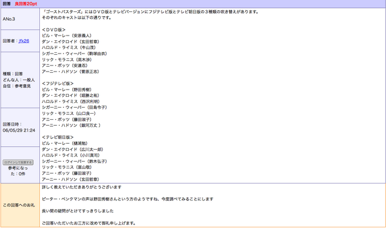Click the thanks line 詳しく教えていただきありがとうございます
This screenshot has width=386, height=228.
pyautogui.click(x=82, y=187)
